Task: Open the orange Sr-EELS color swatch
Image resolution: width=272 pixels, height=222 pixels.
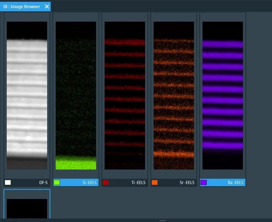Action: (155, 183)
